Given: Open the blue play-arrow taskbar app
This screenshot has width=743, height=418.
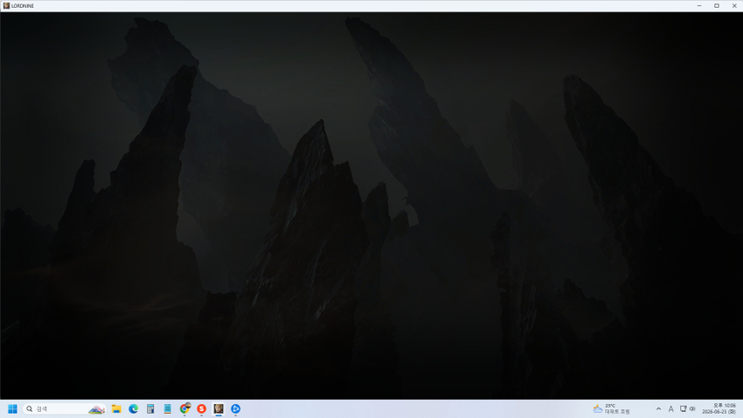Looking at the screenshot, I should [235, 408].
